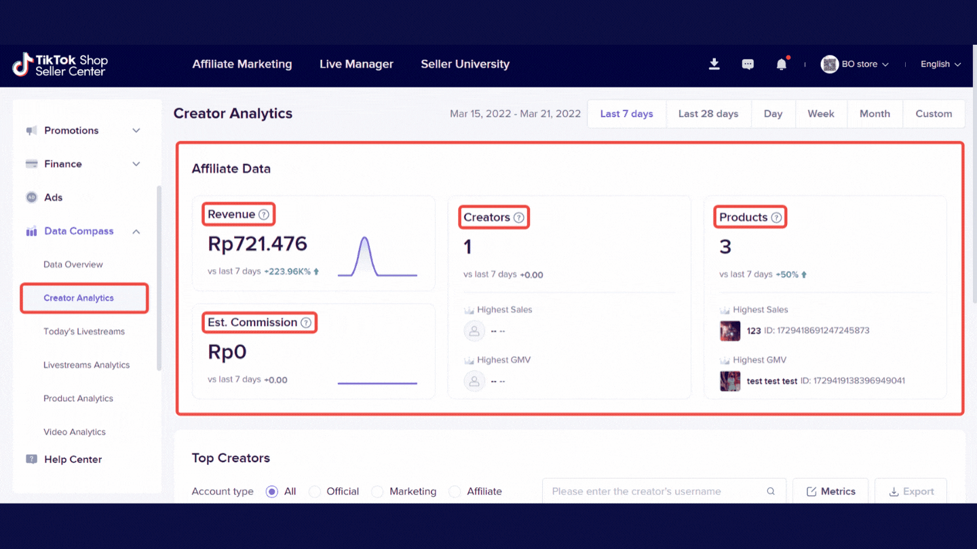Click the Products info question icon
The height and width of the screenshot is (549, 977).
(x=777, y=218)
